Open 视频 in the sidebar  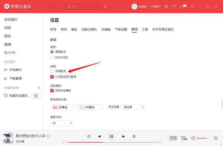(x=8, y=28)
